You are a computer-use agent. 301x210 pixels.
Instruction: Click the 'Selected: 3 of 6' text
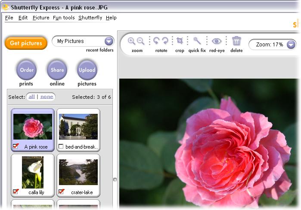click(91, 97)
